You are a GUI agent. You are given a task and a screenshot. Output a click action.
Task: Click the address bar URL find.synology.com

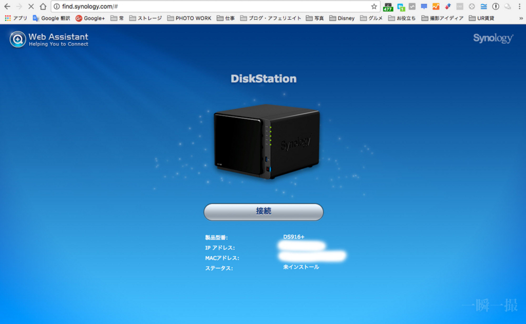(90, 6)
